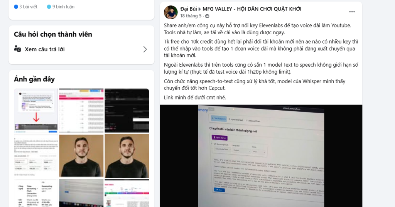The image size is (395, 207).
Task: Open the left bearded man portrait thumbnail
Action: (81, 156)
